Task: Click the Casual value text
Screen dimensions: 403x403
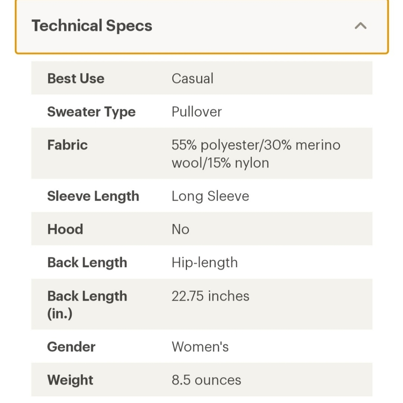Action: [193, 79]
